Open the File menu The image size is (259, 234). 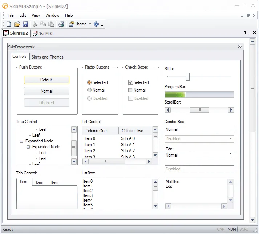click(x=11, y=15)
